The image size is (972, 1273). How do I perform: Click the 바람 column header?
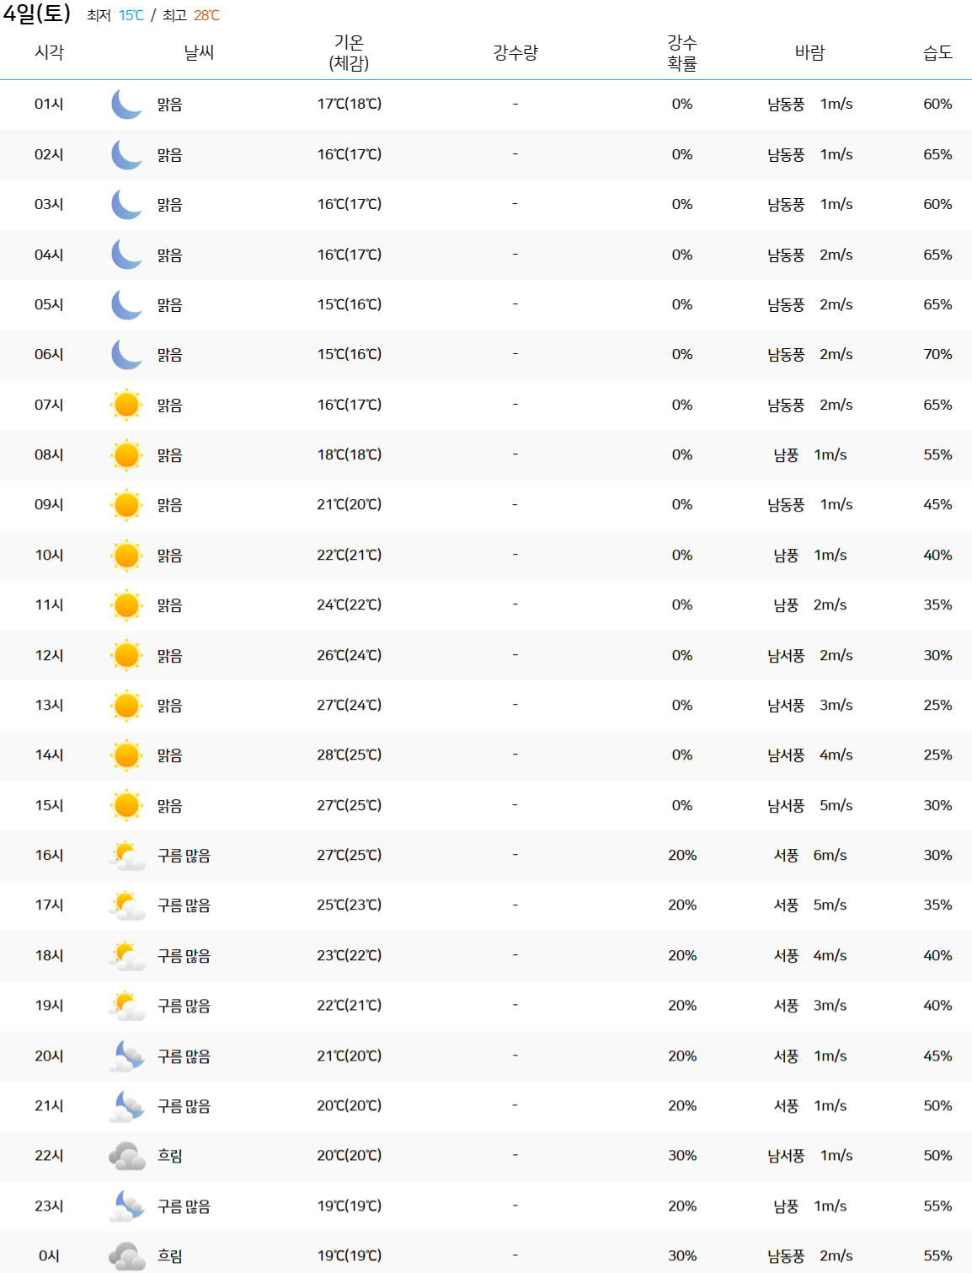(810, 52)
